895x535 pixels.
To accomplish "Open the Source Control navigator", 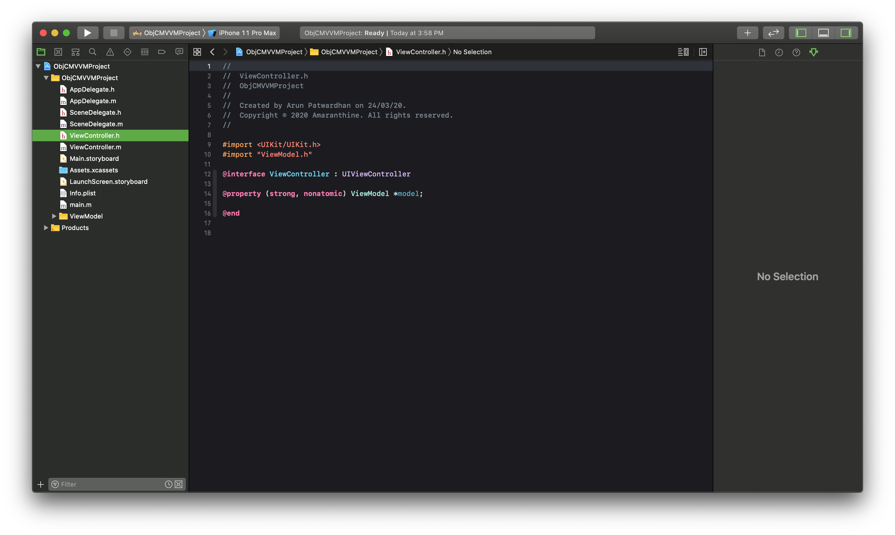I will click(58, 52).
